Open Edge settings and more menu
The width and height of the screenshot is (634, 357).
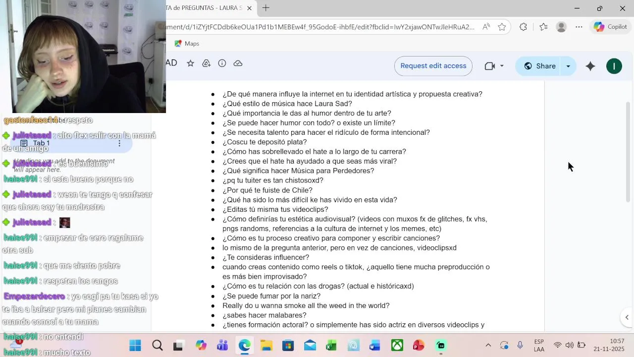[579, 27]
